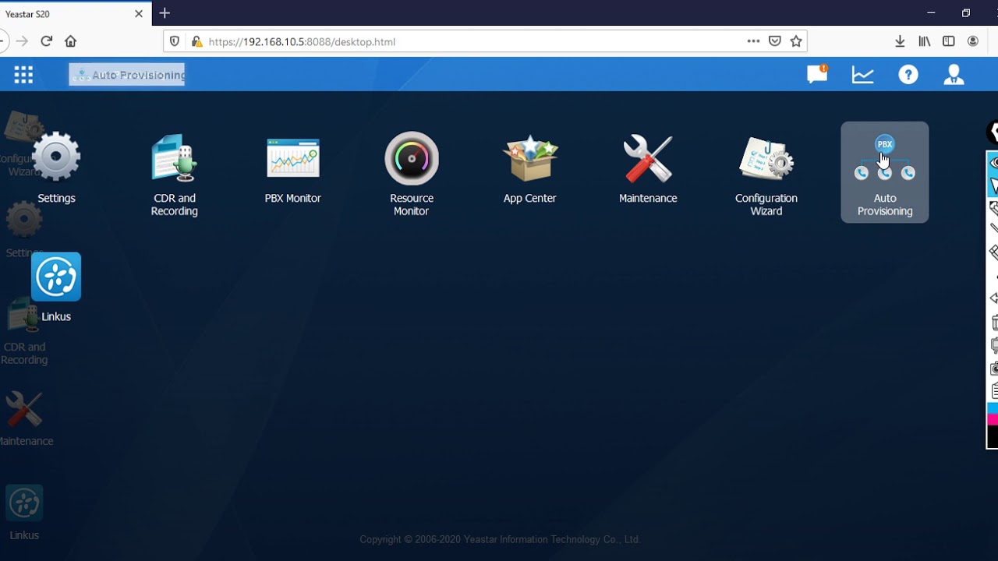Open the line chart icon in the blue header
998x561 pixels.
pyautogui.click(x=862, y=75)
